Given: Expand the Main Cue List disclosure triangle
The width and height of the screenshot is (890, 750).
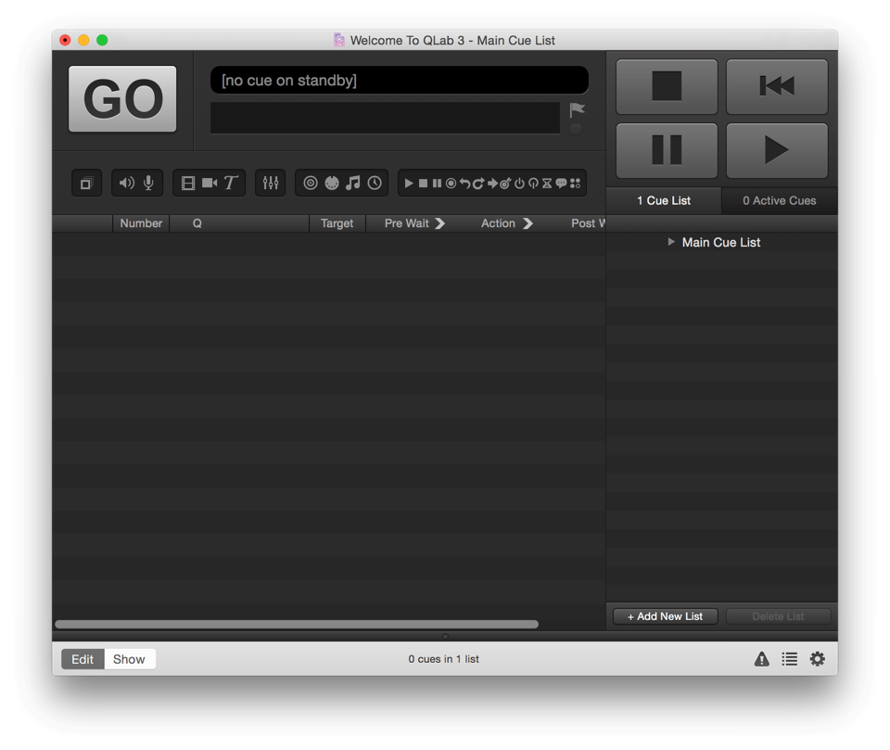Looking at the screenshot, I should (x=671, y=242).
